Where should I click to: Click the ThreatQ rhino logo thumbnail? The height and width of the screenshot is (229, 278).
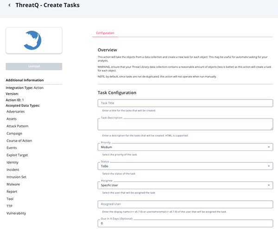(x=34, y=40)
